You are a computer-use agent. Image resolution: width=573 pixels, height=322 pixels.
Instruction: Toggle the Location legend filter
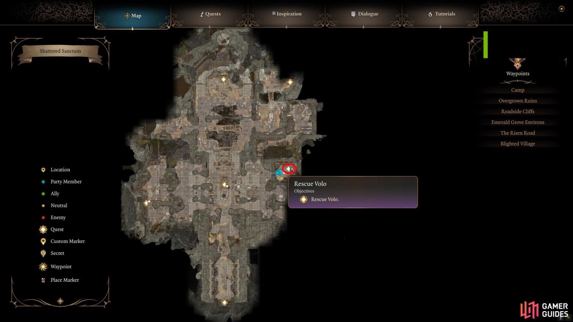(56, 170)
